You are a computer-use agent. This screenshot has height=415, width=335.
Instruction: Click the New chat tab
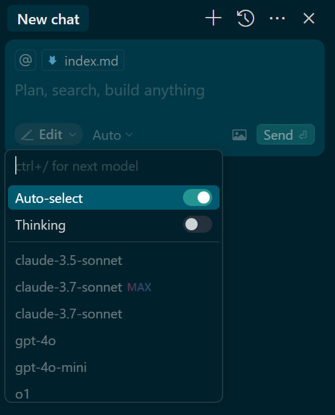(48, 18)
